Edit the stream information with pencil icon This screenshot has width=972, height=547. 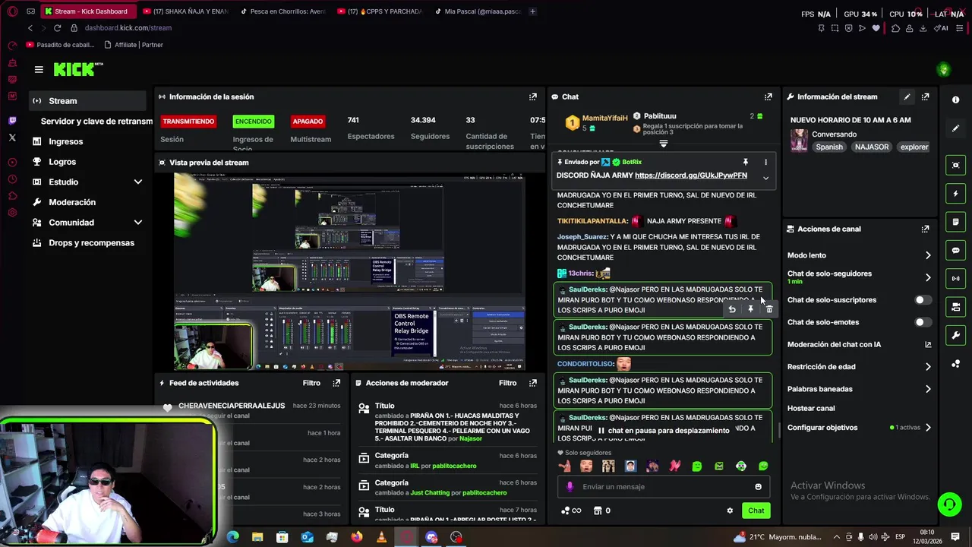tap(907, 96)
